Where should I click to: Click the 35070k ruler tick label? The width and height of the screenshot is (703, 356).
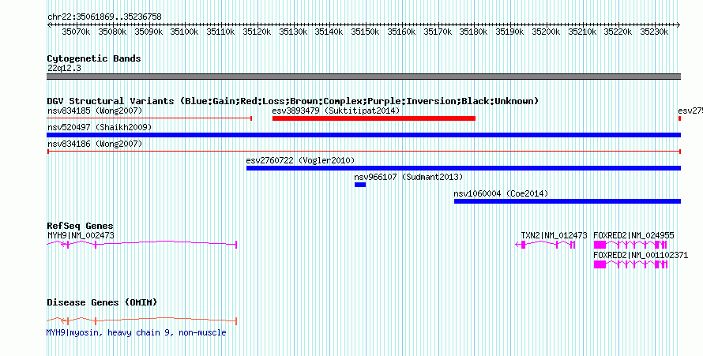pyautogui.click(x=76, y=32)
